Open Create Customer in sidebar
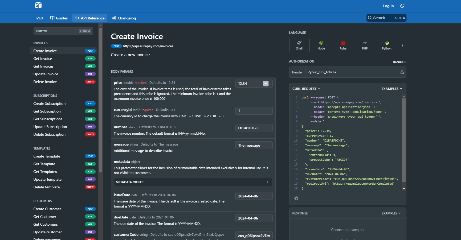The width and height of the screenshot is (461, 240). pos(63,209)
